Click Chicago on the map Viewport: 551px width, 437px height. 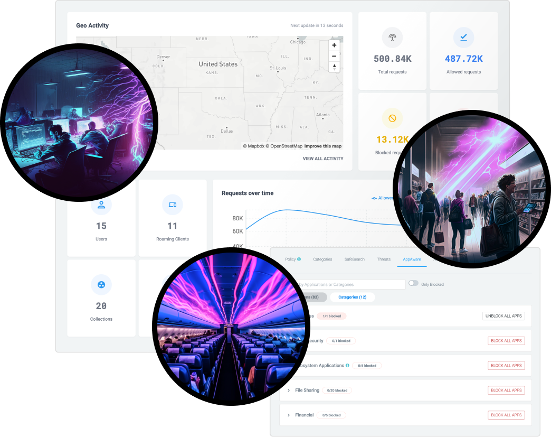coord(298,42)
